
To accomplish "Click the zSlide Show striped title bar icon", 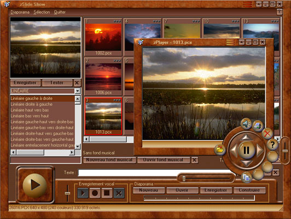I will point(248,4).
